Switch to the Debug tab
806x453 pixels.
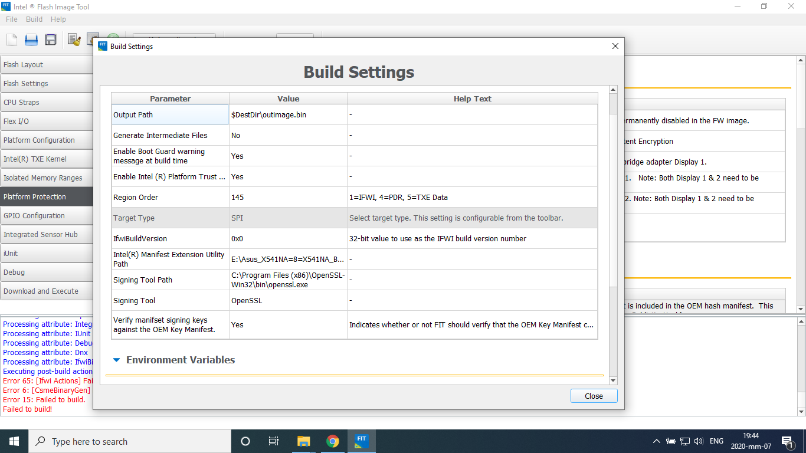(x=47, y=272)
